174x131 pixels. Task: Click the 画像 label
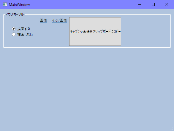click(x=43, y=20)
